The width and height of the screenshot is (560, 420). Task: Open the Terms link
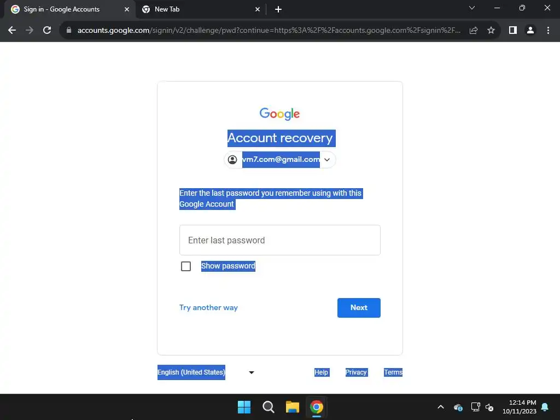(393, 372)
